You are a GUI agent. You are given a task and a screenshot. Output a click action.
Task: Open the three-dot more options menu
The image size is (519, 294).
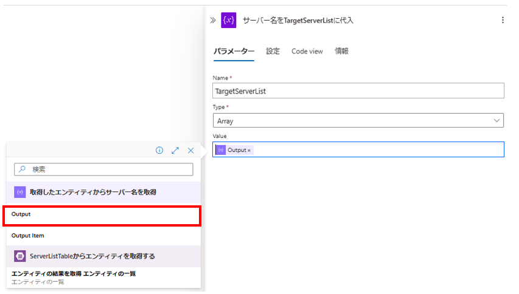[503, 20]
